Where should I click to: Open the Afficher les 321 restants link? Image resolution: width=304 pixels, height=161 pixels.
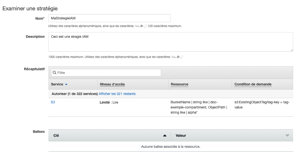pyautogui.click(x=117, y=94)
